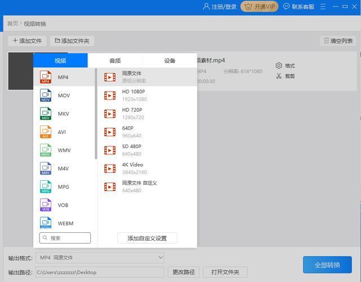The height and width of the screenshot is (282, 361).
Task: Click the format list scrollbar
Action: (x=96, y=114)
